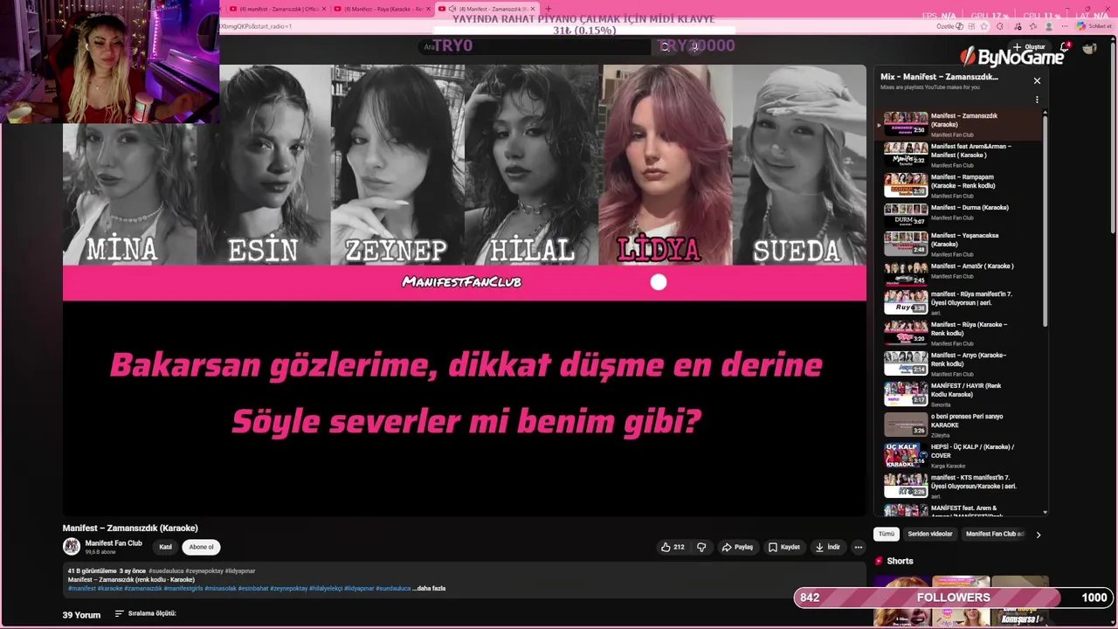Join channel with Katıl button

[165, 547]
